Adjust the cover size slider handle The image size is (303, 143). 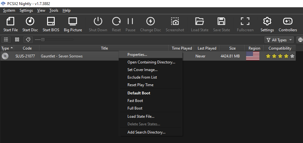point(43,39)
